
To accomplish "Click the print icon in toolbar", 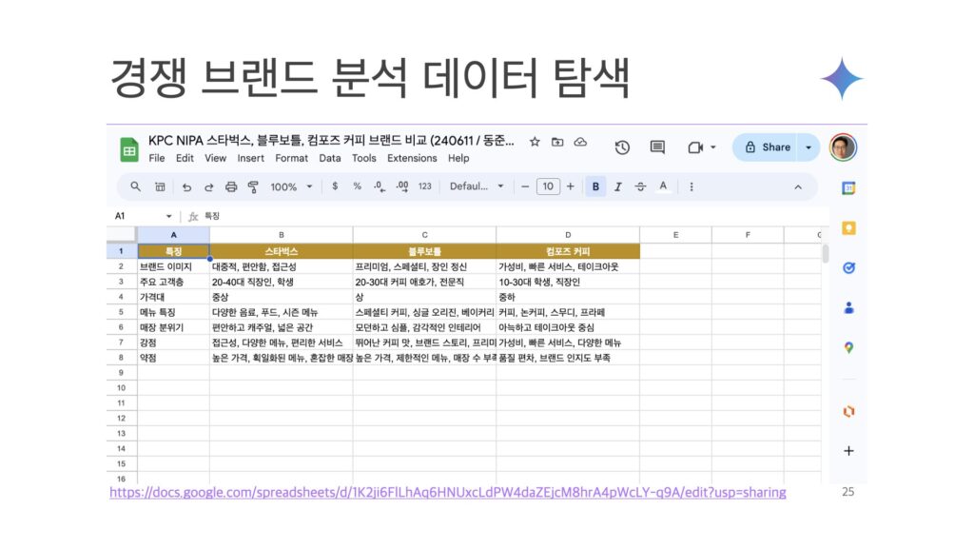I will click(160, 186).
